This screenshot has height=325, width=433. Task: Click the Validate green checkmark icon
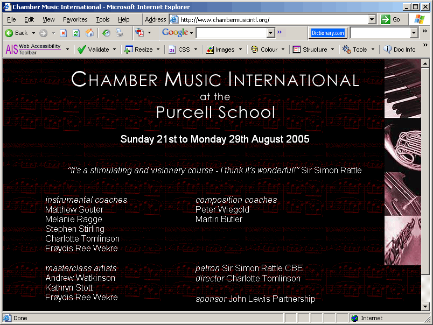point(82,50)
